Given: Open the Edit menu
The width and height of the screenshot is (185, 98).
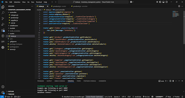Looking at the screenshot, I should [x=11, y=2].
